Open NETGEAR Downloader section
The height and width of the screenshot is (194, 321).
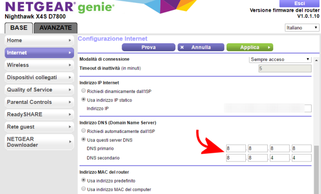click(40, 142)
